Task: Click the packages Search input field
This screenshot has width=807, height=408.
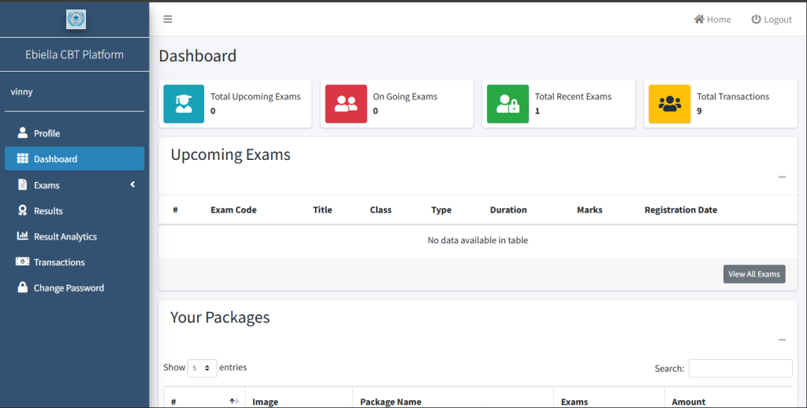Action: [x=740, y=369]
